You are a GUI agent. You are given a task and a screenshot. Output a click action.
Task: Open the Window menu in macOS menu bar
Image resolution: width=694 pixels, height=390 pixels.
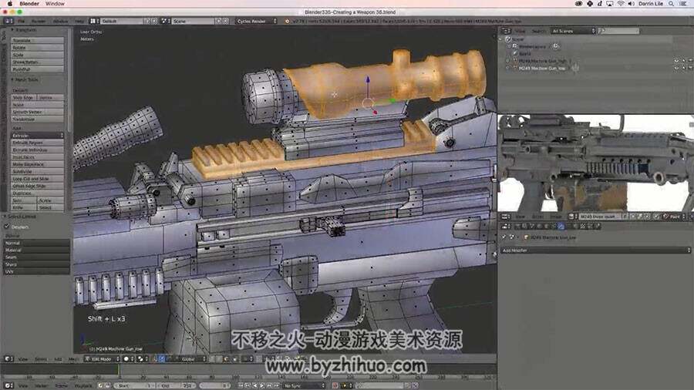pos(56,4)
